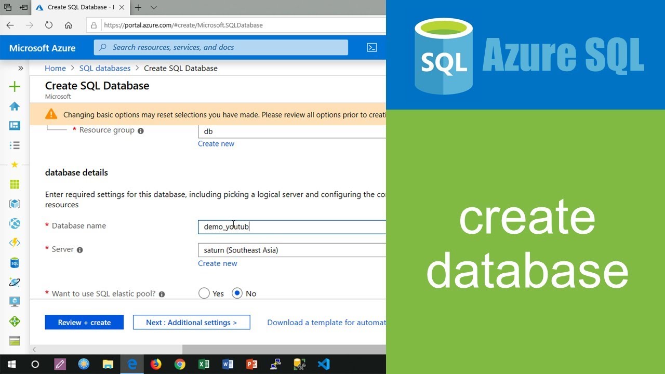This screenshot has width=665, height=374.
Task: Open Azure Home from sidebar icon
Action: [x=15, y=106]
